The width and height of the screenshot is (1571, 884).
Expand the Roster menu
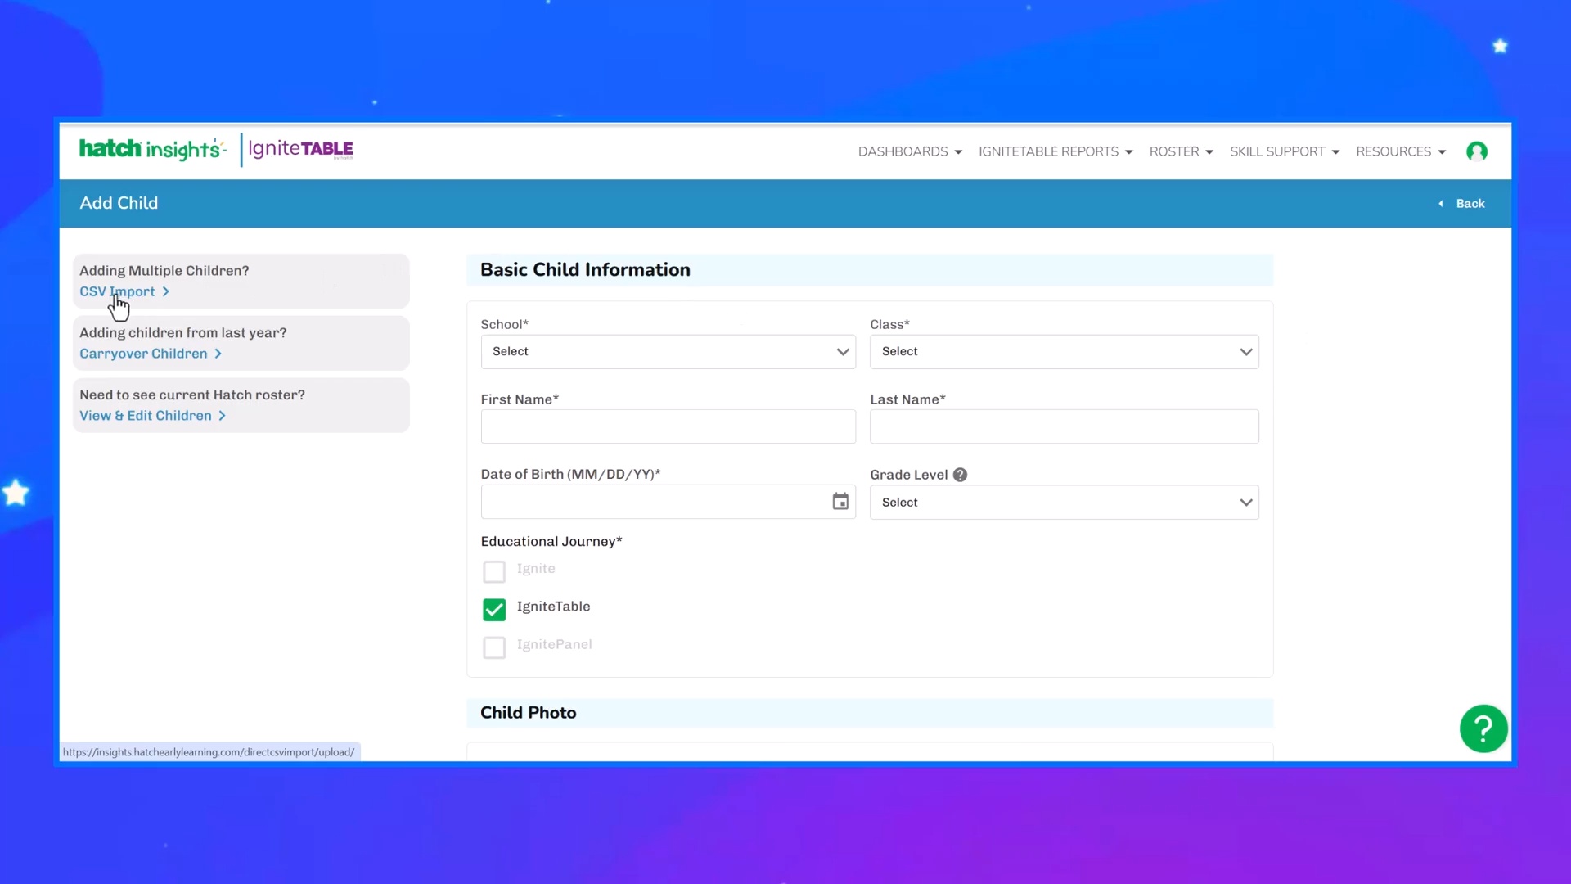(x=1181, y=151)
